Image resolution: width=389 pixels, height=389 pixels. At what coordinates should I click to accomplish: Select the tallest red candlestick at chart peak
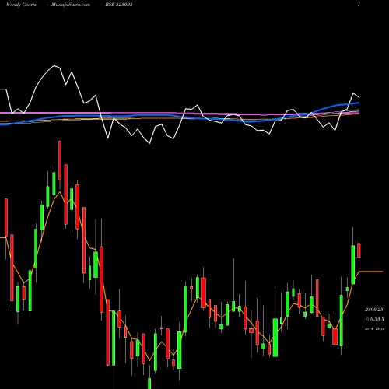60,160
